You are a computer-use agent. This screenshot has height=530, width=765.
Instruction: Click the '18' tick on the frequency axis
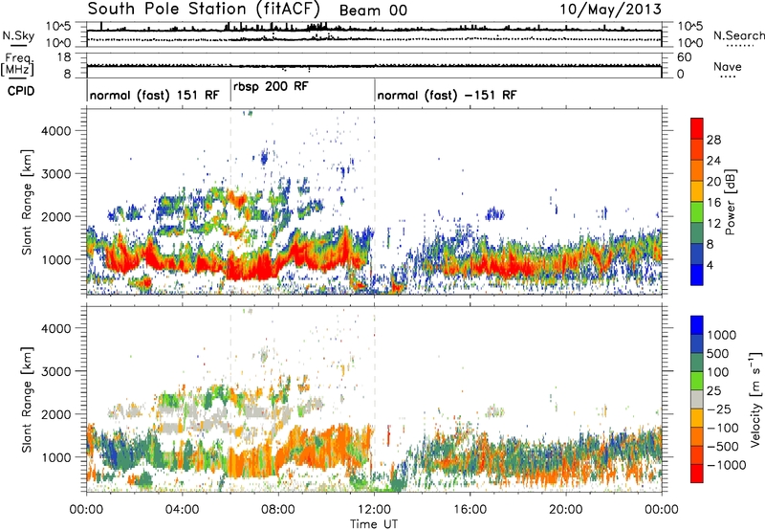tap(64, 57)
